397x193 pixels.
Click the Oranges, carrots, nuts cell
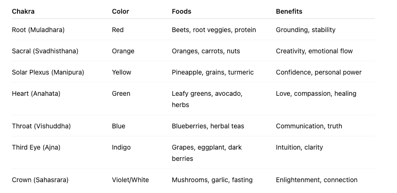click(206, 51)
